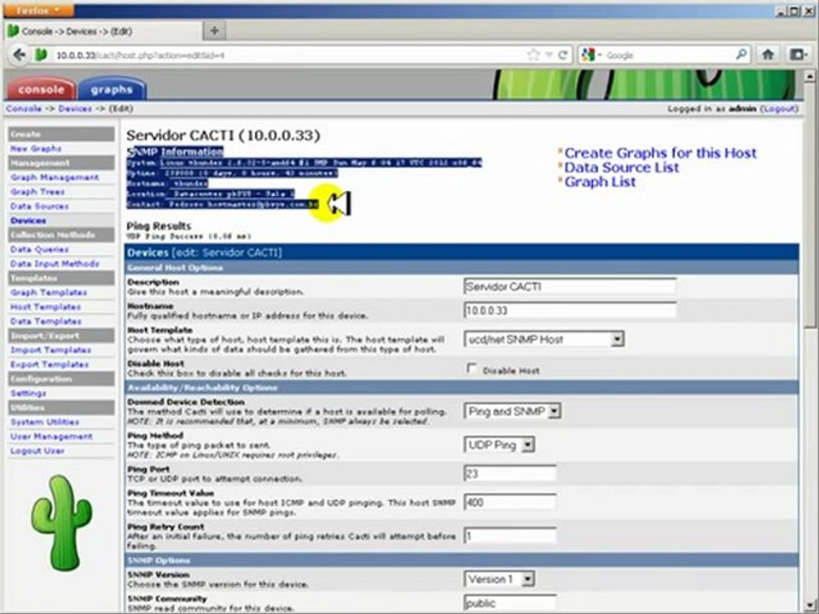819x614 pixels.
Task: Open Data Queries in sidebar
Action: (39, 250)
